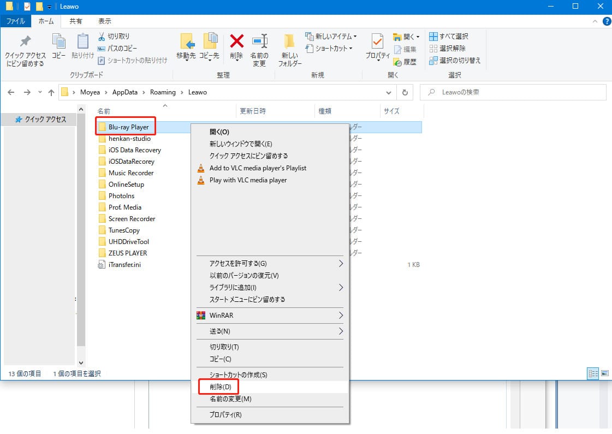Viewport: 612px width, 434px height.
Task: Choose Delete (削除) in context menu
Action: (x=221, y=387)
